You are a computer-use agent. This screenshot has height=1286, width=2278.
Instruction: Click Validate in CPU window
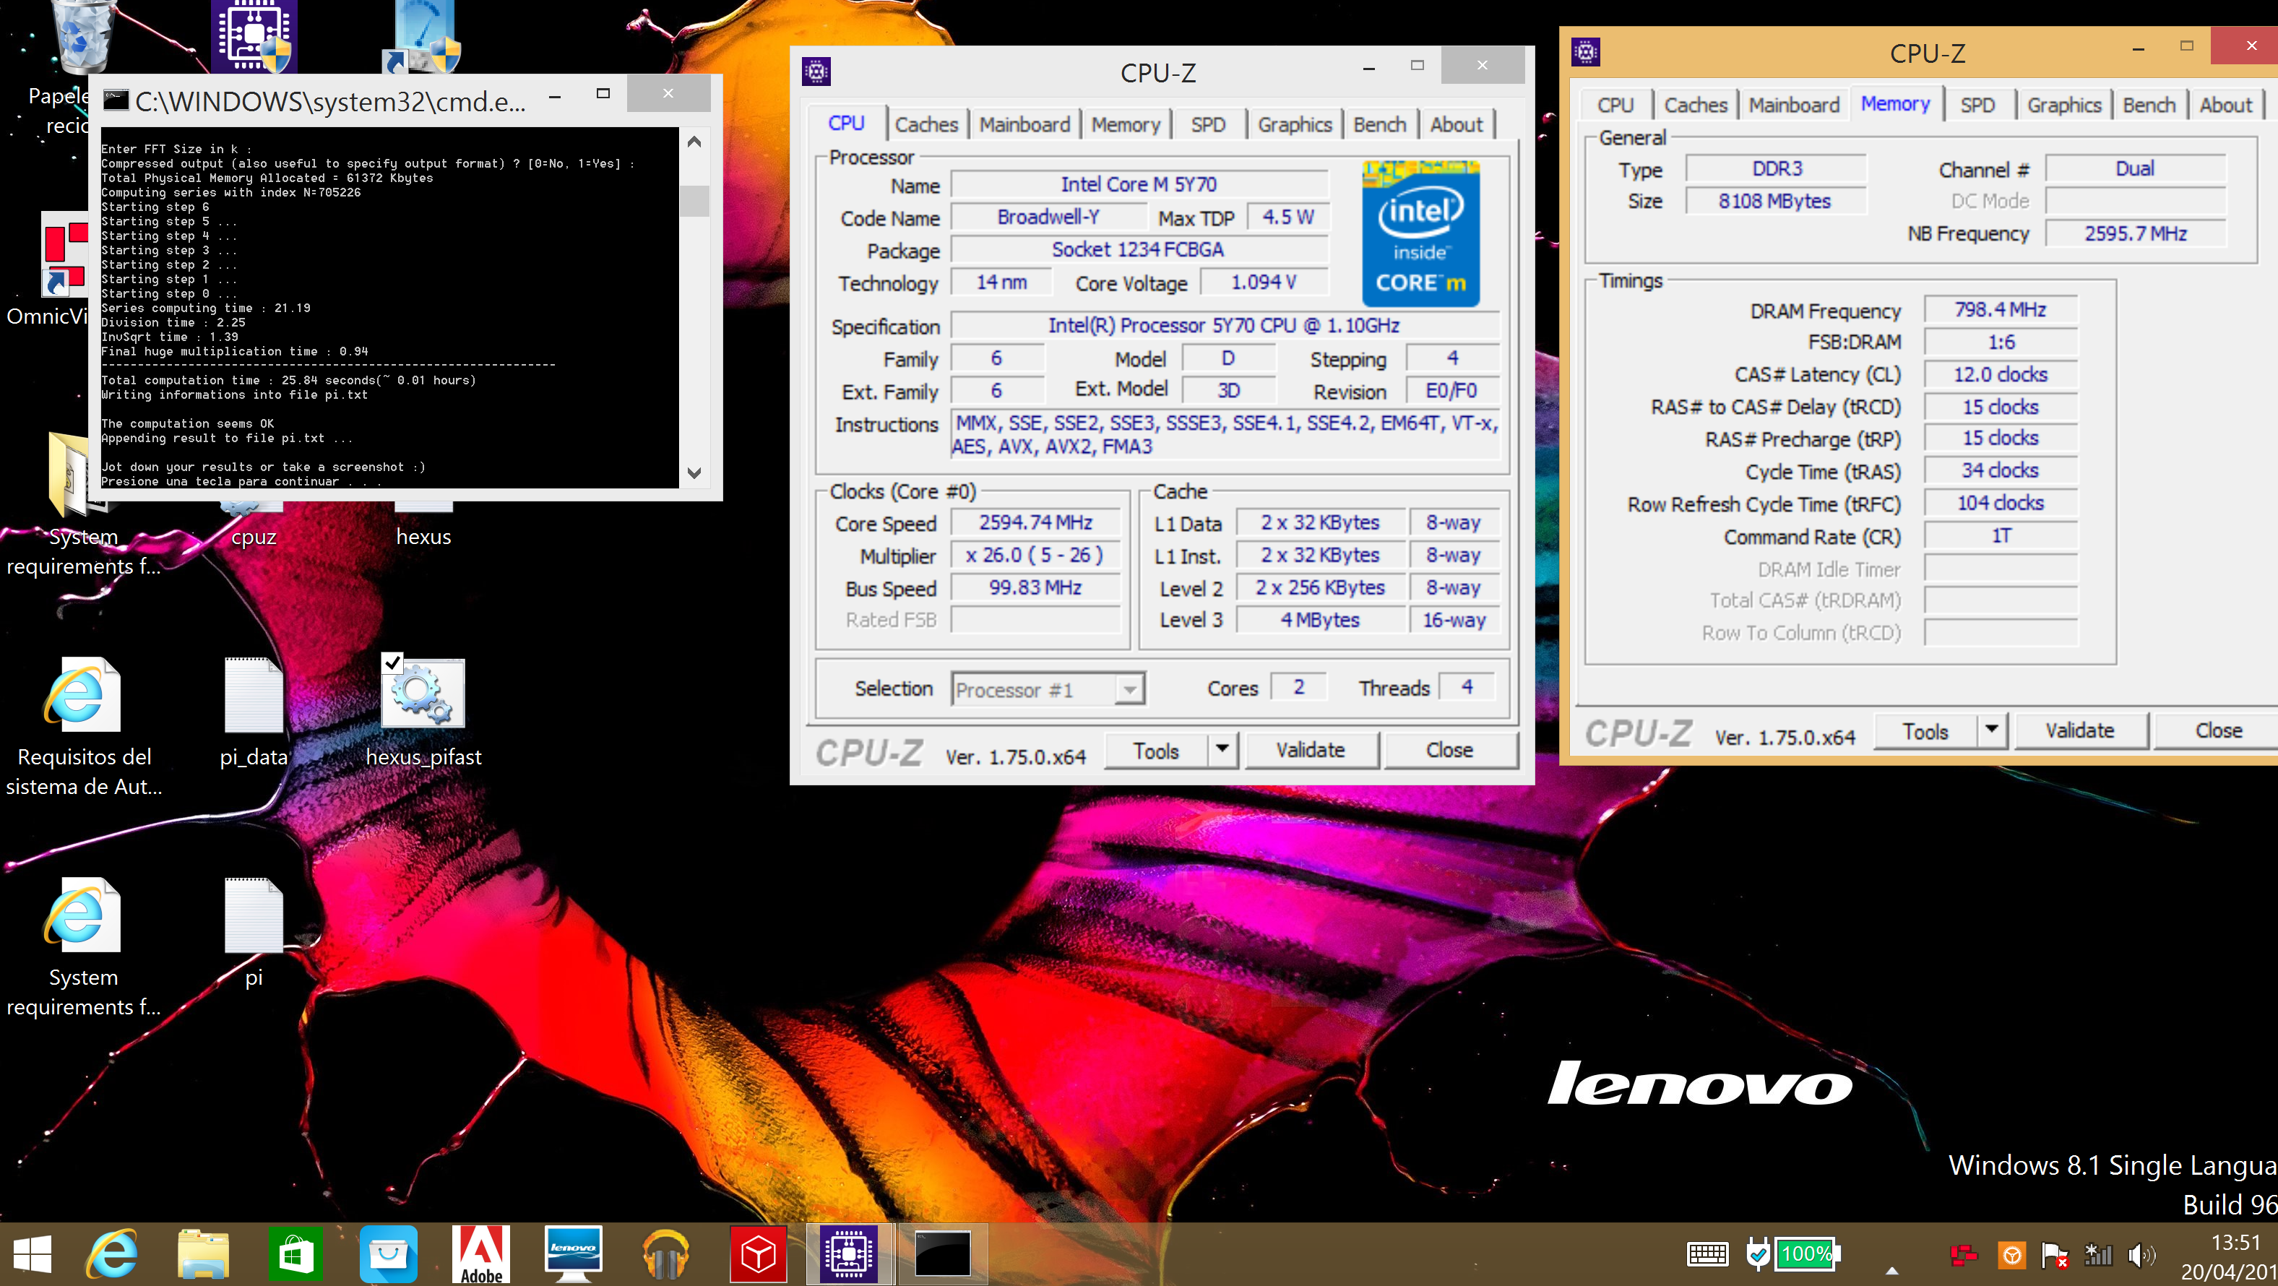point(1311,750)
